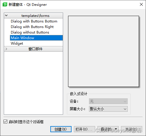Viewport: 146px width, 136px height.
Task: Open the 最近的 recent files menu
Action: [x=108, y=129]
